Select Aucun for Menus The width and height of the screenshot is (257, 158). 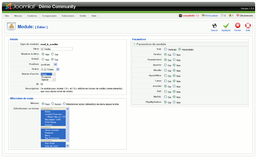click(53, 104)
